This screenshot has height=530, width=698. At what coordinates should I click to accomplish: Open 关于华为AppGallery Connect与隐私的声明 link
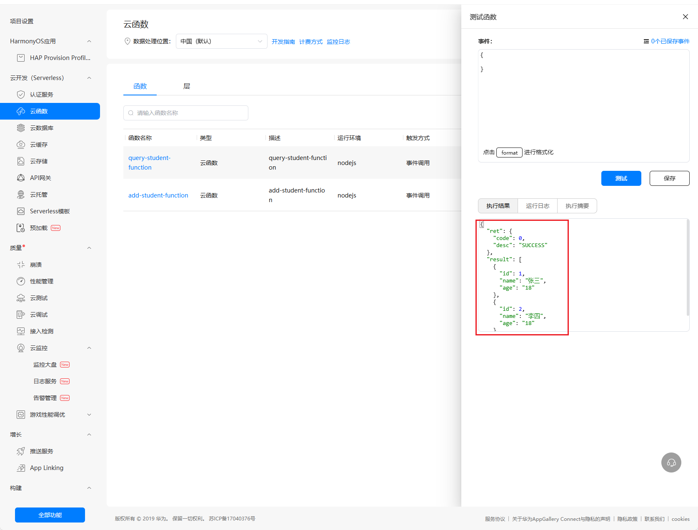click(x=561, y=519)
